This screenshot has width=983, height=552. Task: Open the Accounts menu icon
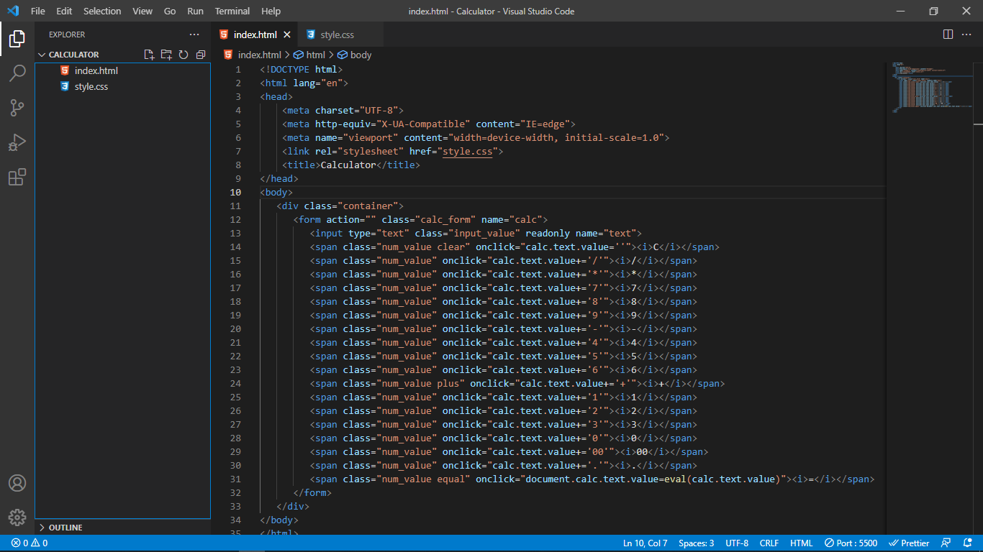tap(17, 483)
